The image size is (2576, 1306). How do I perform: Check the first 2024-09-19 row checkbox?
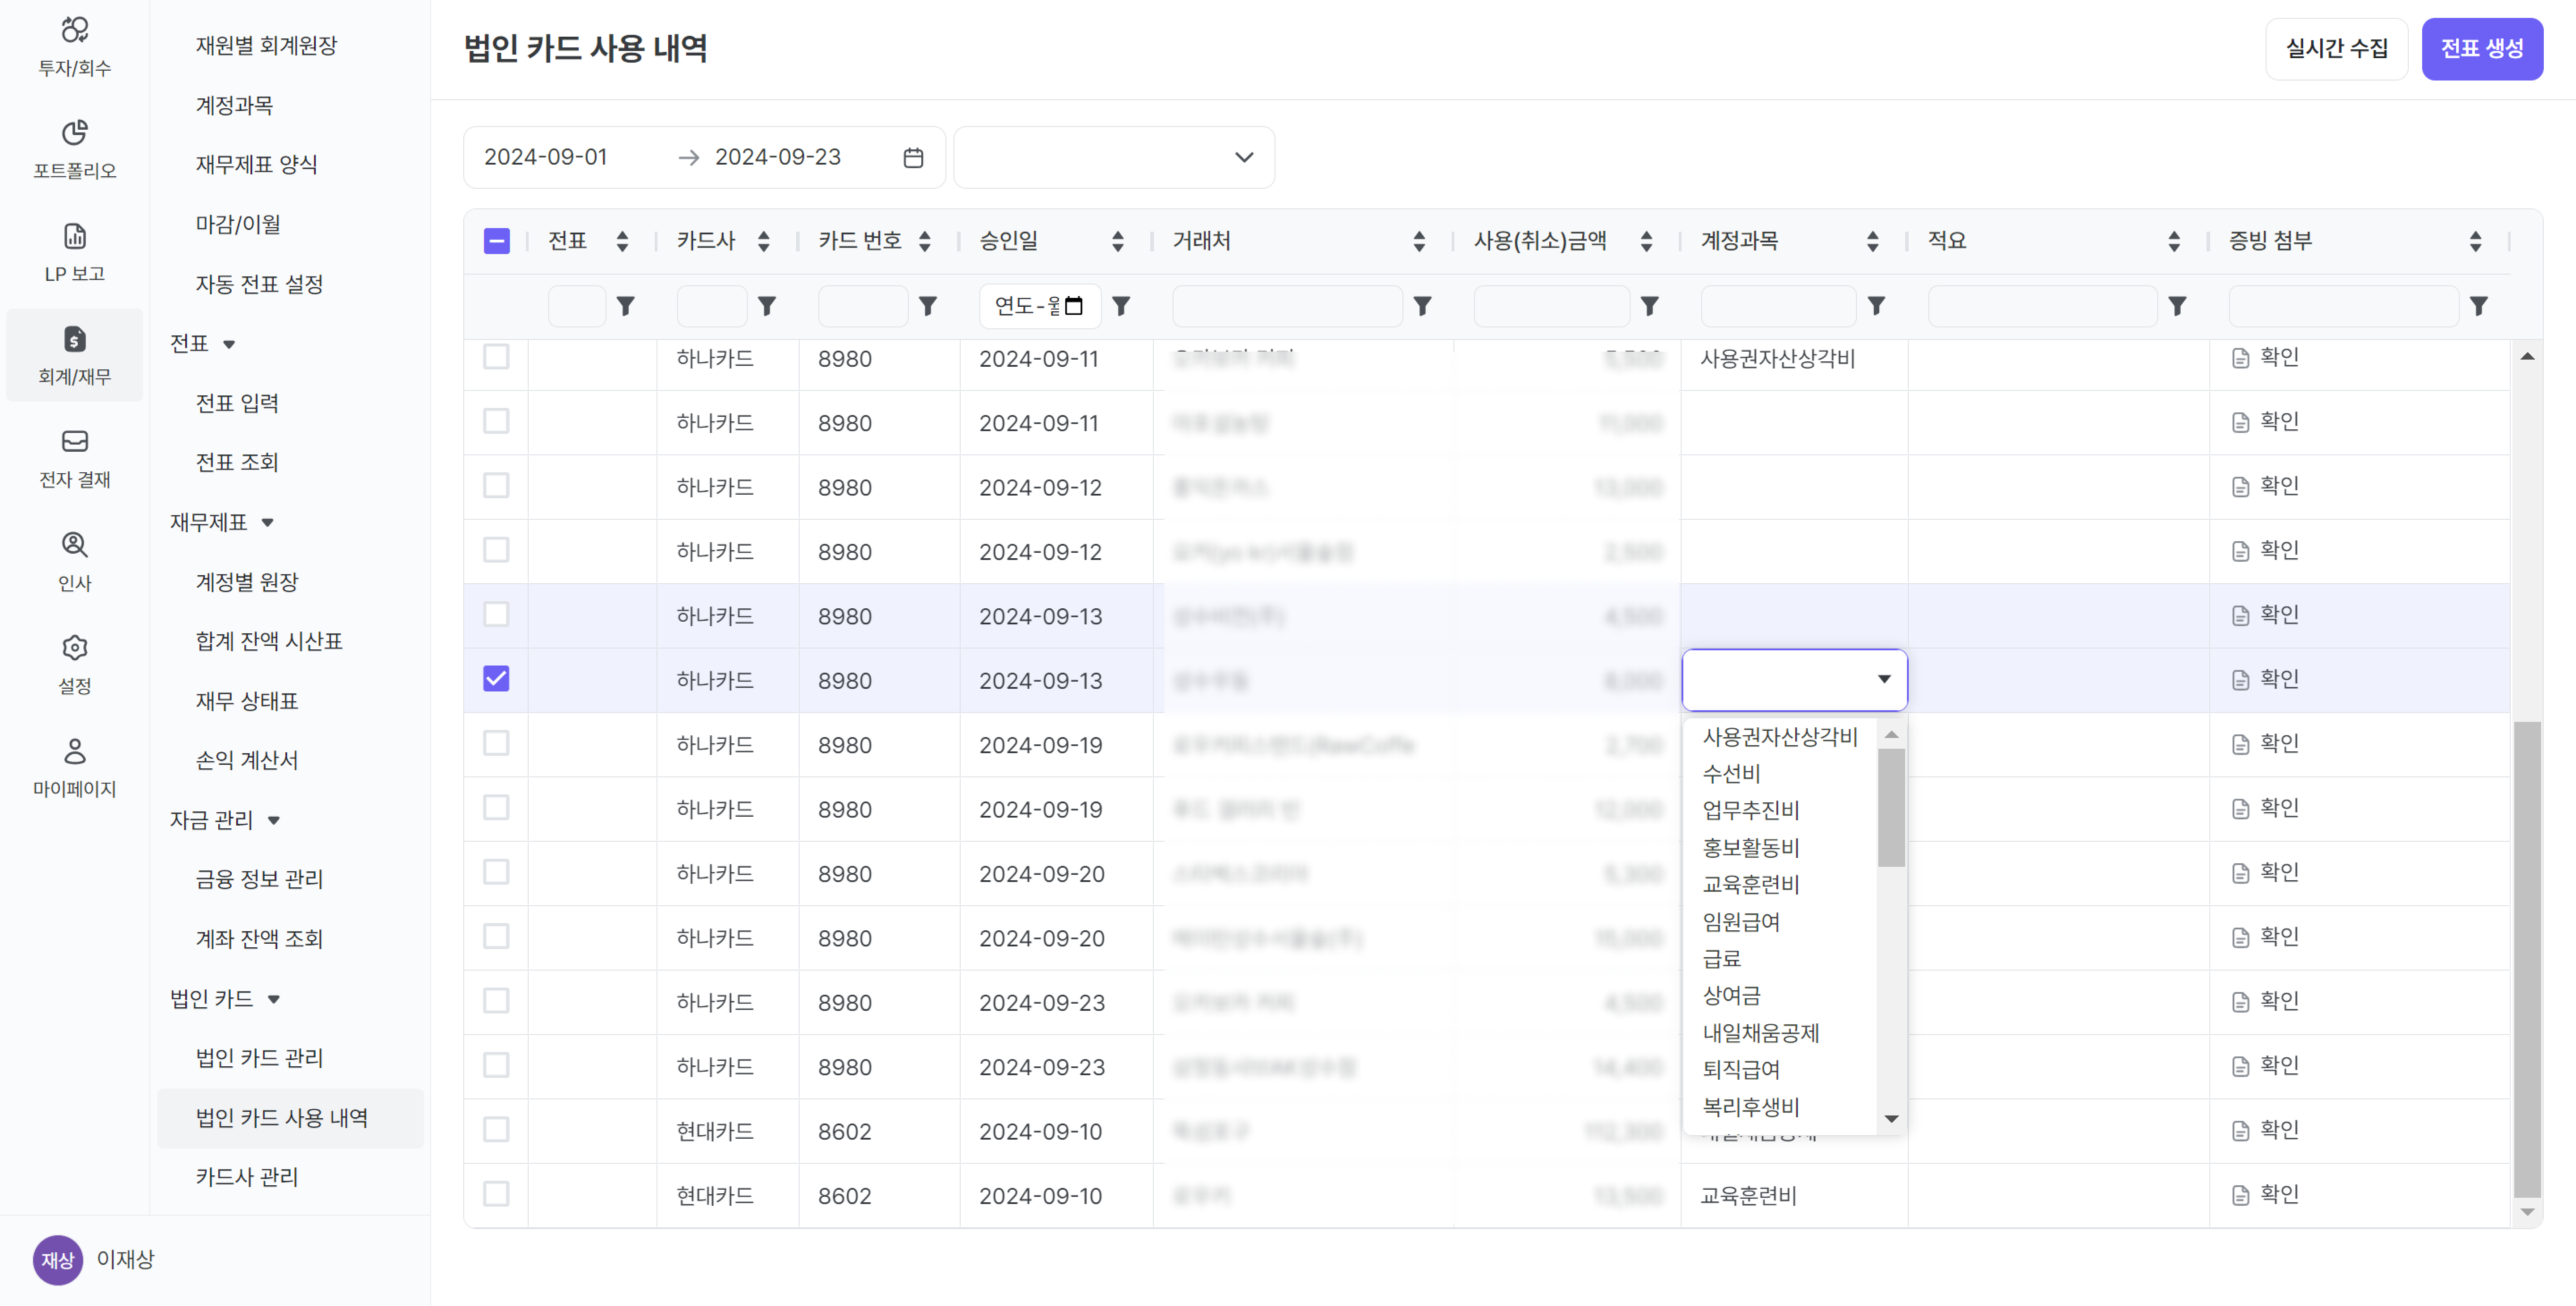click(496, 743)
